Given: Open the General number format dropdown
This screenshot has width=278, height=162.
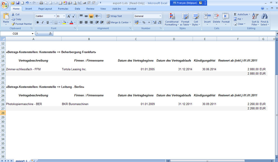Looking at the screenshot, I should coord(160,16).
